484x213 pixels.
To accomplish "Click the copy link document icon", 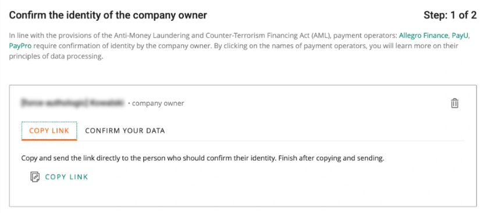I will coord(35,177).
